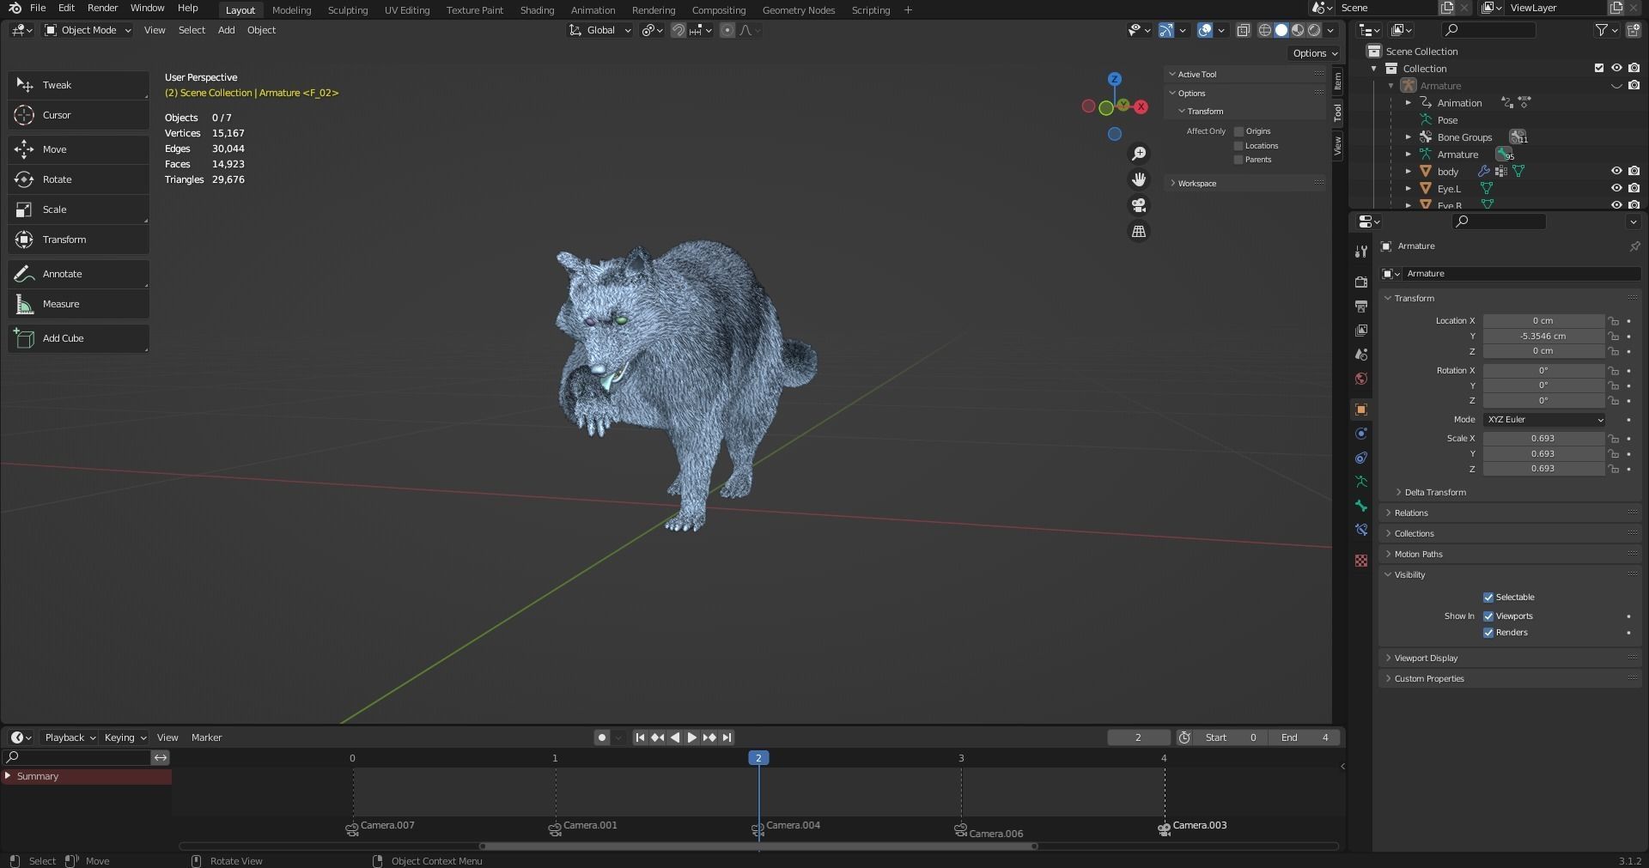This screenshot has height=868, width=1649.
Task: Open the Bone properties tab
Action: (x=1361, y=506)
